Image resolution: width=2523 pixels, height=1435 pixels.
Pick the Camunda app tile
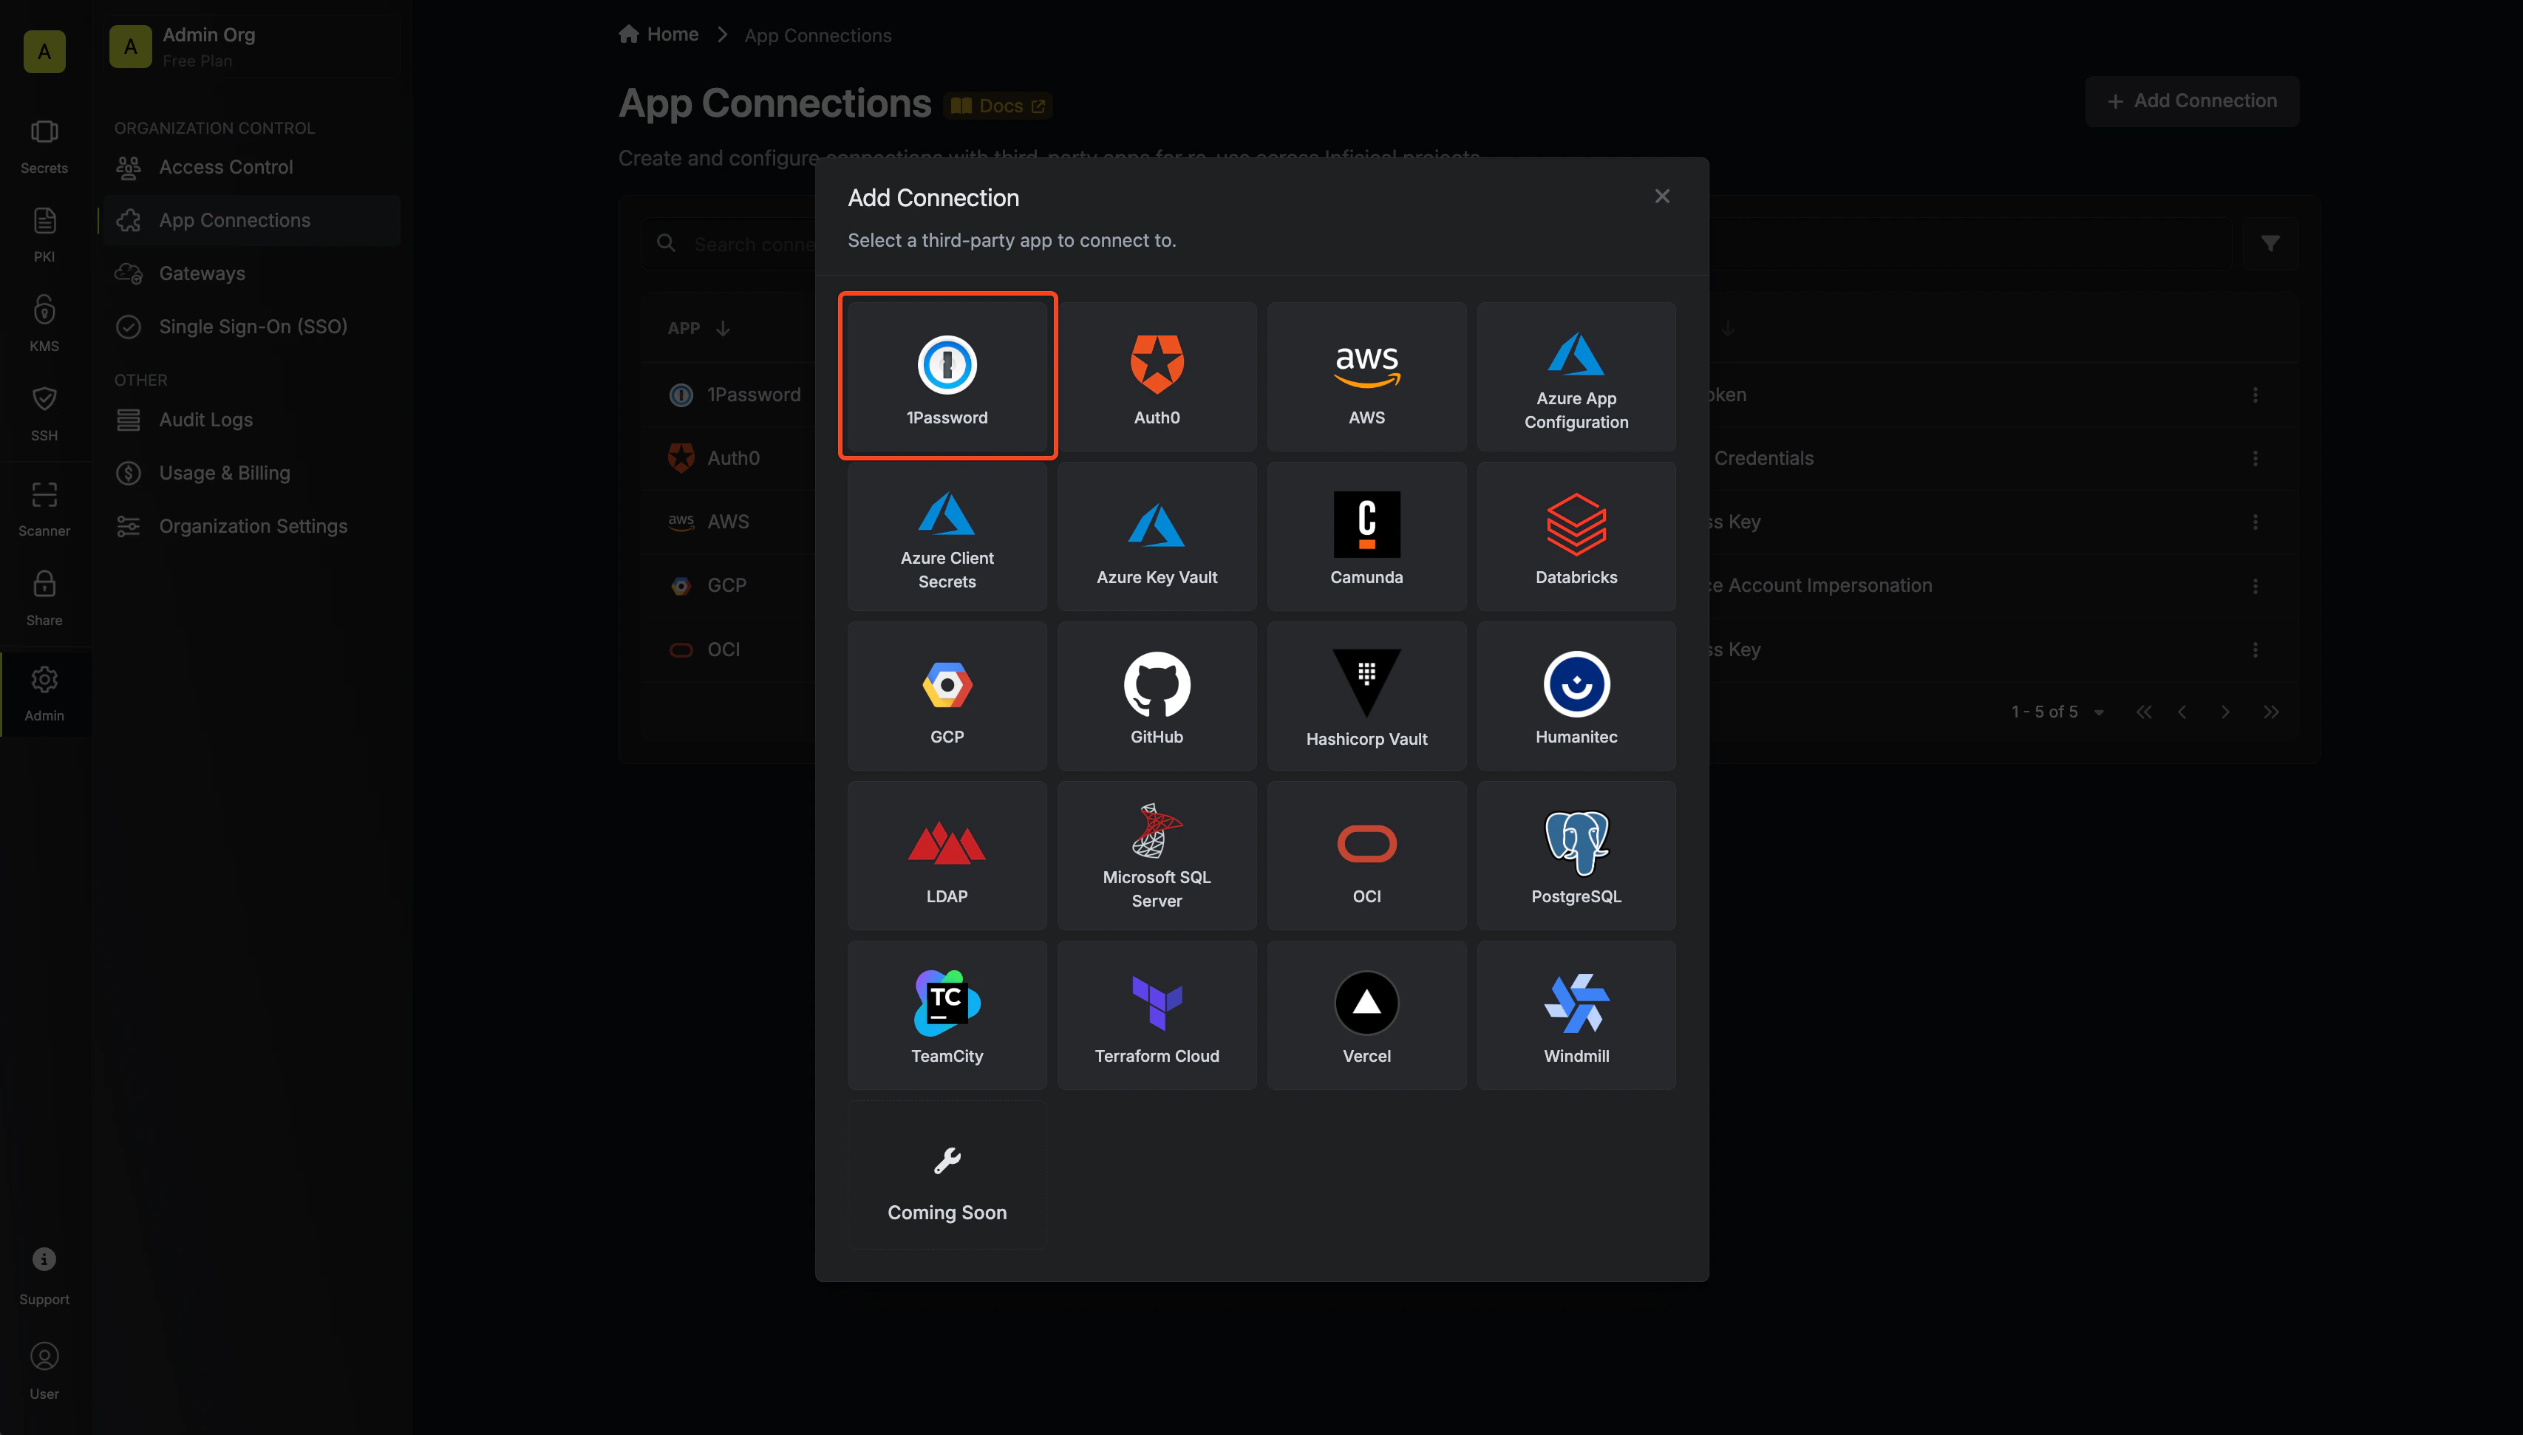(1367, 535)
